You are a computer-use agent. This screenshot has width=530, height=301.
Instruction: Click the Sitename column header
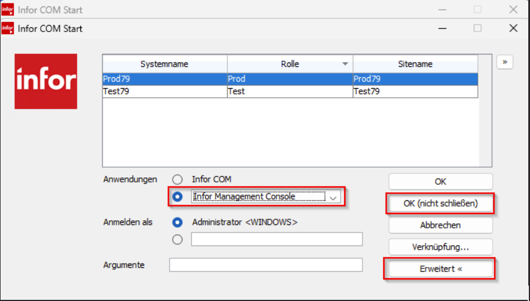(x=415, y=64)
